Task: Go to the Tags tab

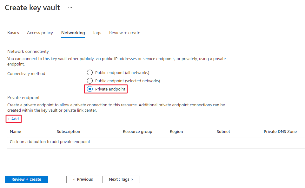Action: pos(97,33)
